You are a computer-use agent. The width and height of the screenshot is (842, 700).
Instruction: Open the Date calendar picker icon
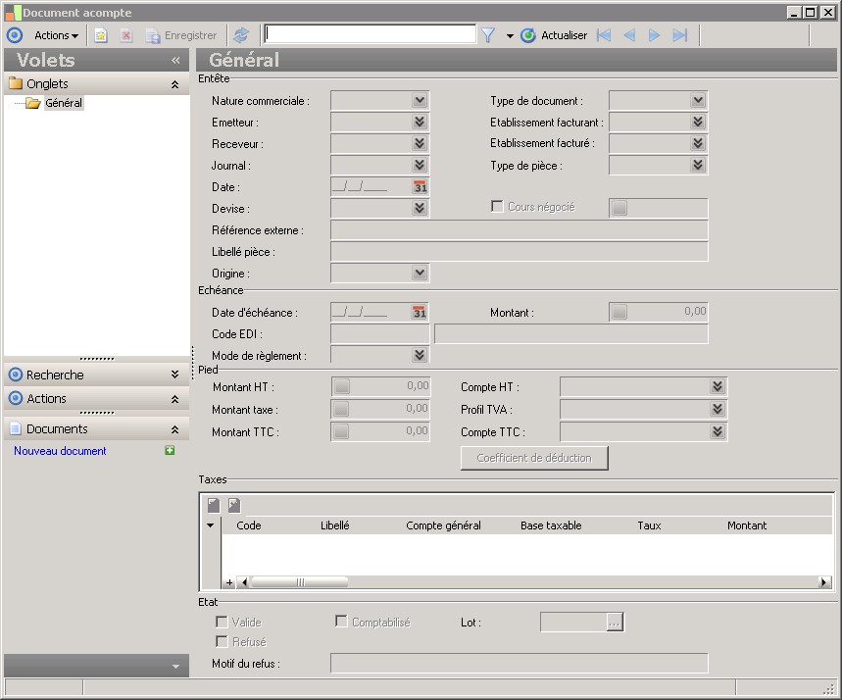420,187
